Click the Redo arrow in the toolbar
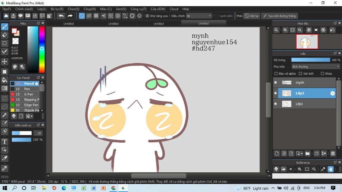The height and width of the screenshot is (192, 342). pos(70,16)
